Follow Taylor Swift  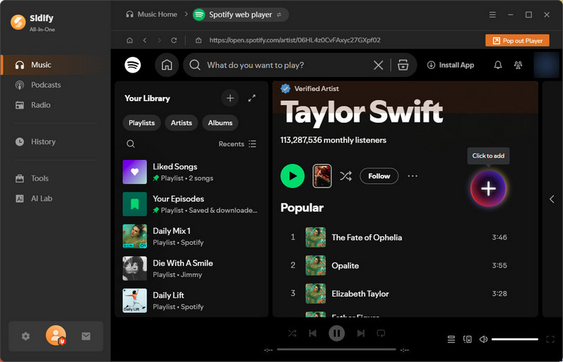click(x=379, y=176)
